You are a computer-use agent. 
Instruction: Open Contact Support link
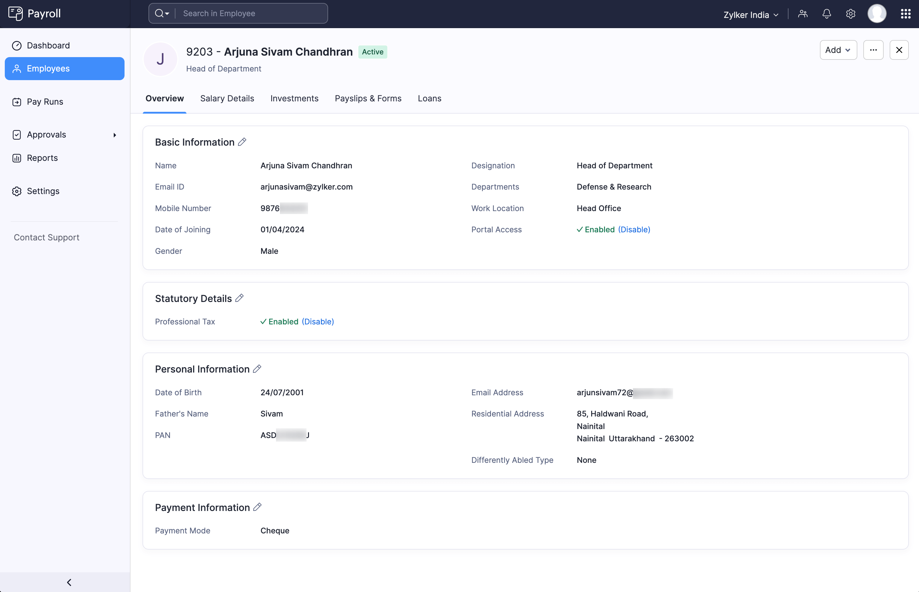tap(47, 238)
